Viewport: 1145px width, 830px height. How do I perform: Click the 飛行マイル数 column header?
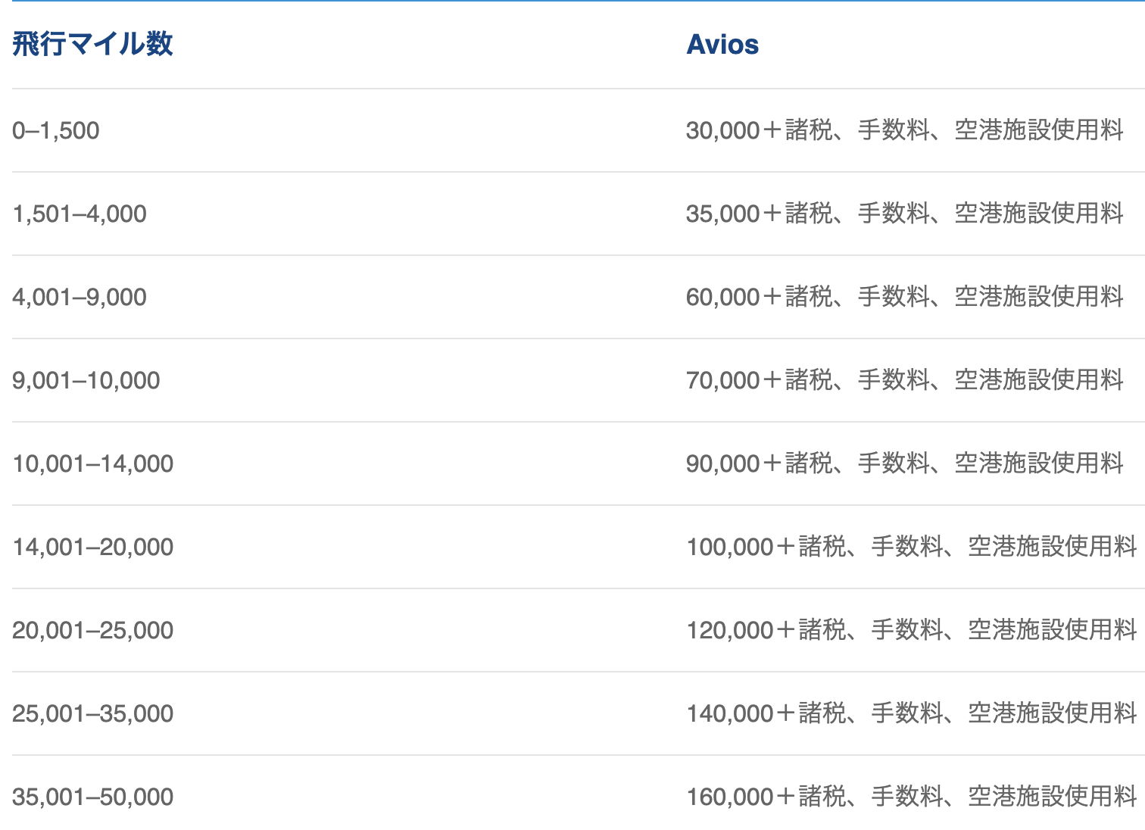click(x=92, y=44)
